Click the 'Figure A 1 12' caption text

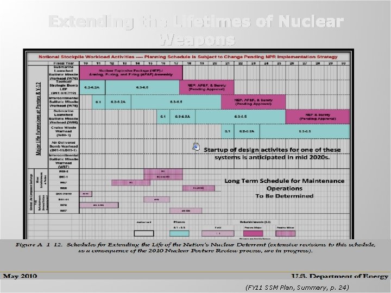pos(195,247)
